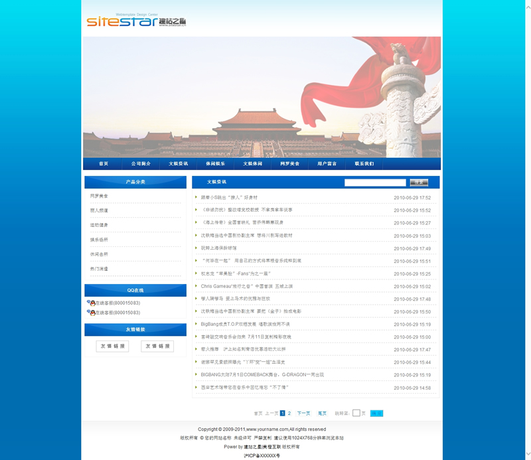Select the 运动健身 category in the sidebar

coord(99,225)
